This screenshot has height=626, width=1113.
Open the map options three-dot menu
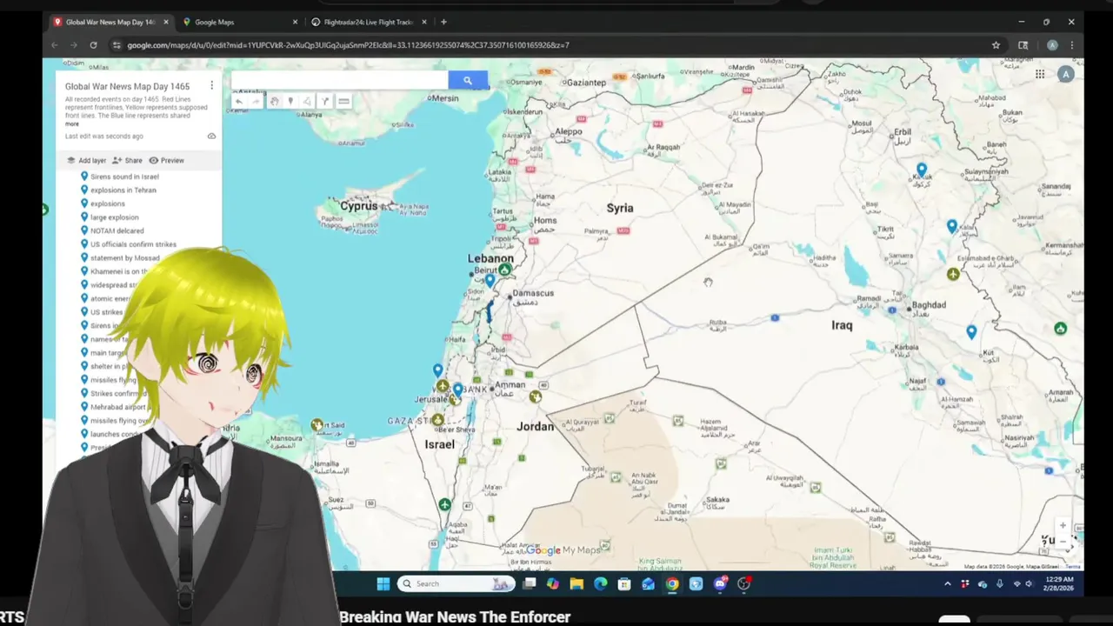tap(211, 85)
